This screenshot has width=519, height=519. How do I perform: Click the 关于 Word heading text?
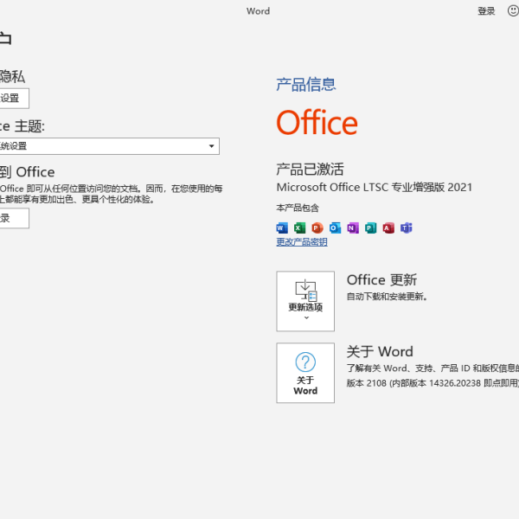coord(380,351)
